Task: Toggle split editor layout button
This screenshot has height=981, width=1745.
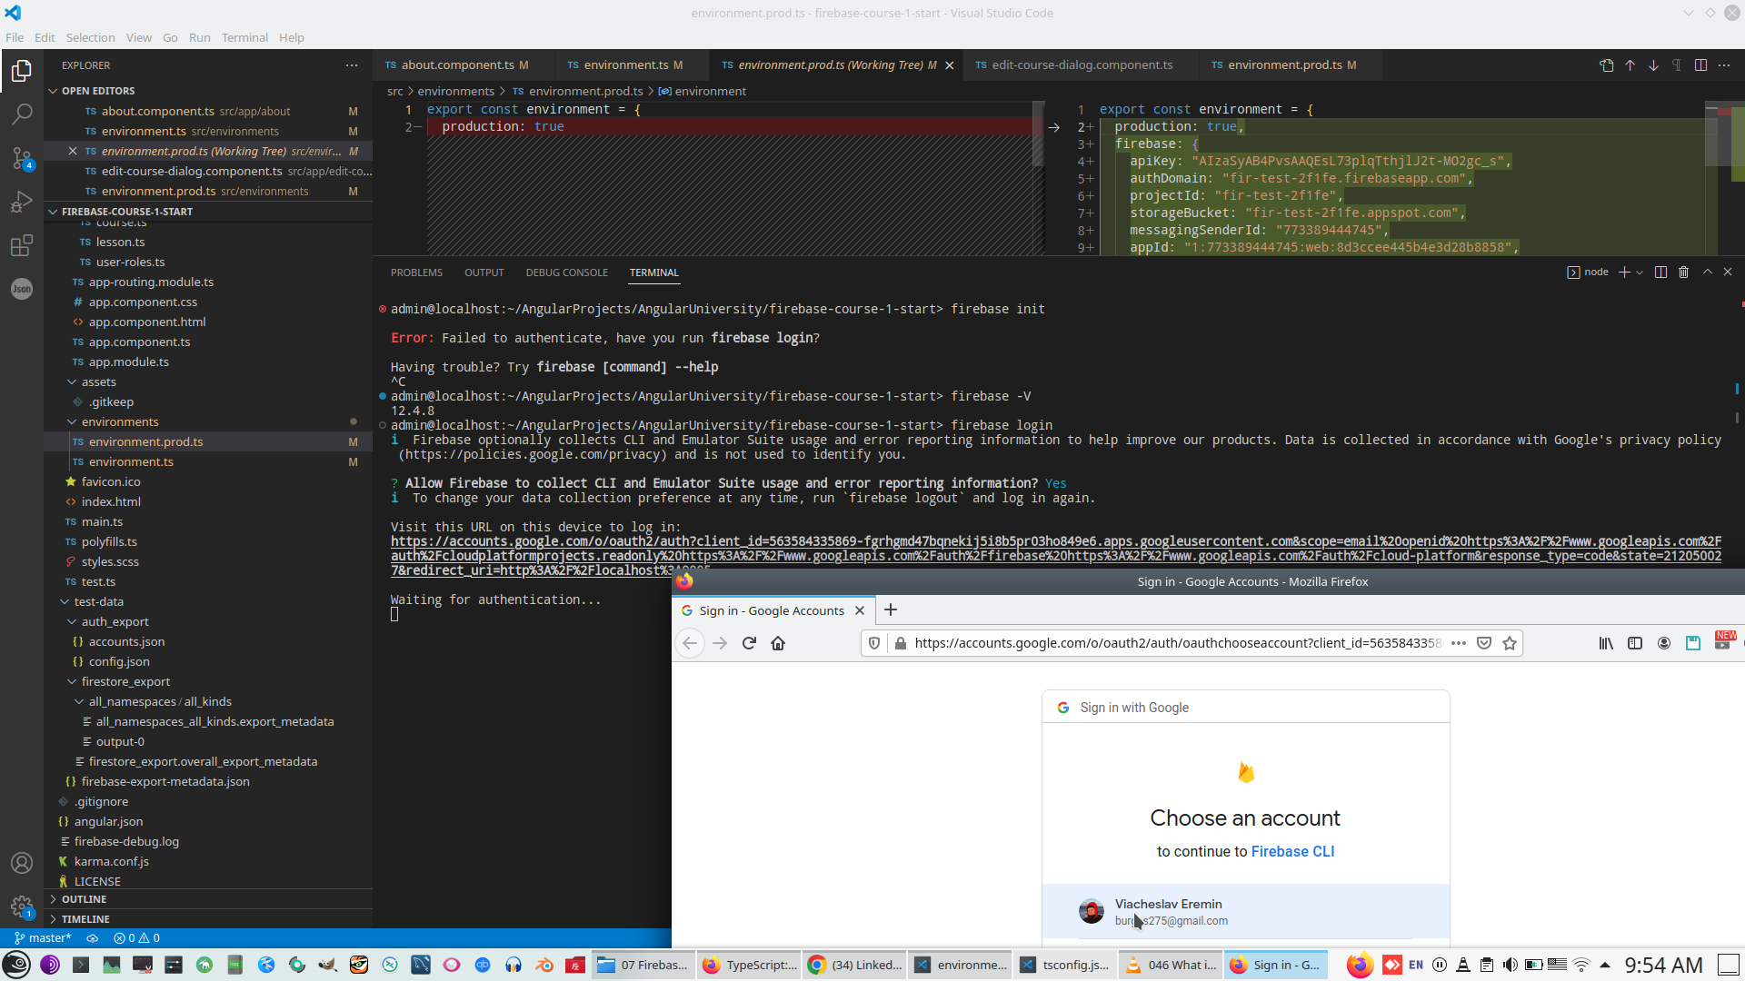Action: 1700,65
